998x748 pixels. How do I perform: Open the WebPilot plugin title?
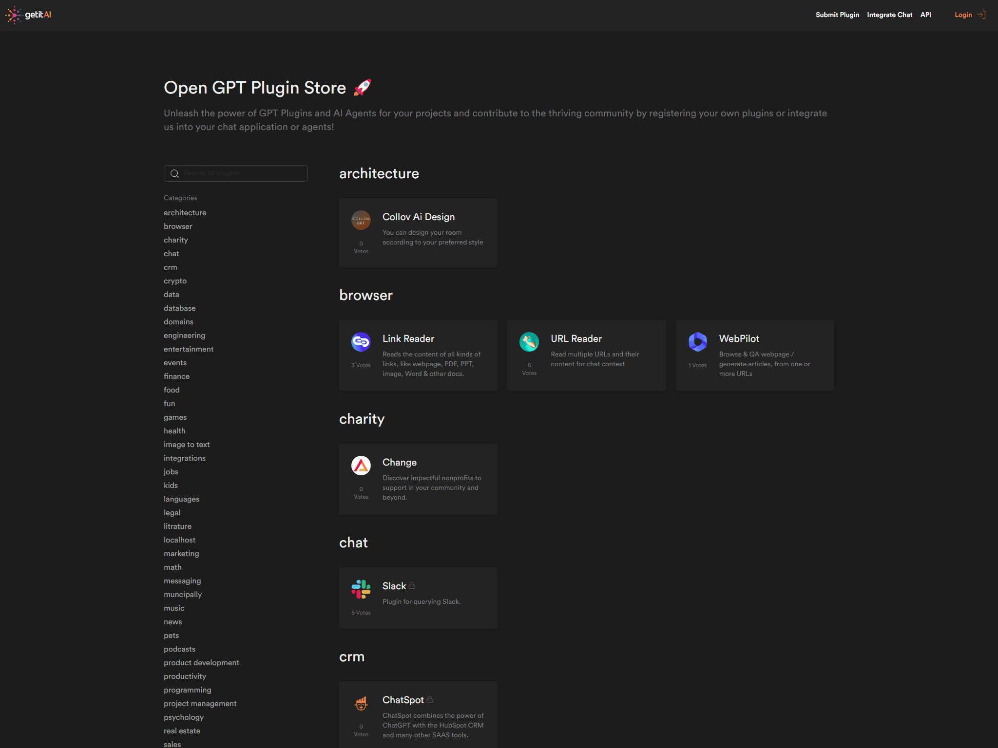click(x=739, y=339)
